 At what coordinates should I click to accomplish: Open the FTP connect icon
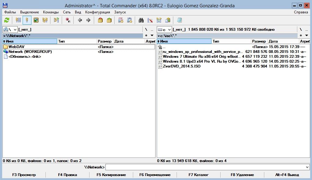click(x=121, y=20)
